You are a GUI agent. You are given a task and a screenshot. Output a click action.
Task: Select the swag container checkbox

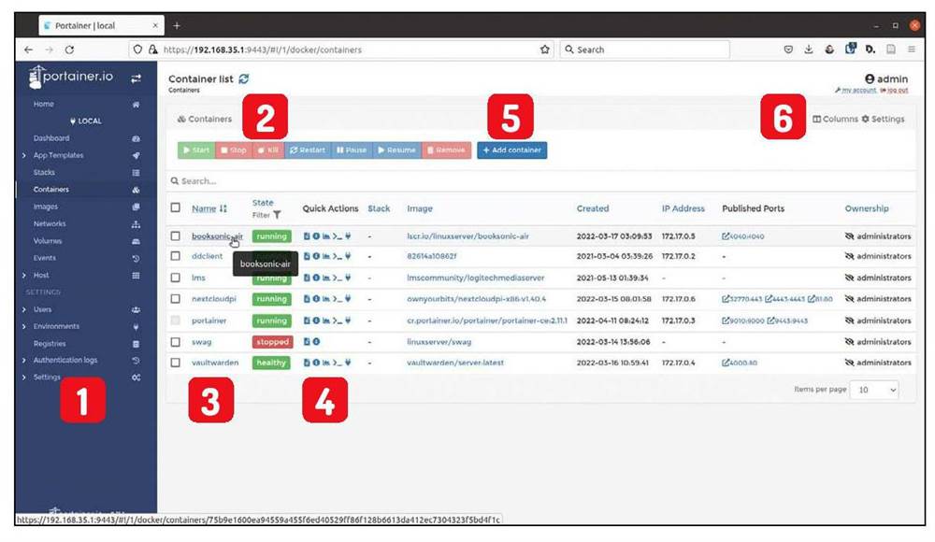tap(176, 342)
